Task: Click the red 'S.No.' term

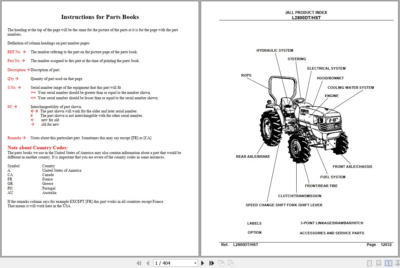Action: point(12,88)
